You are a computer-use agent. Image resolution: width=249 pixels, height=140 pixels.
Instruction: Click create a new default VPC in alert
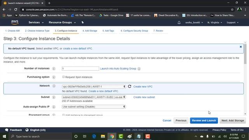click(77, 49)
